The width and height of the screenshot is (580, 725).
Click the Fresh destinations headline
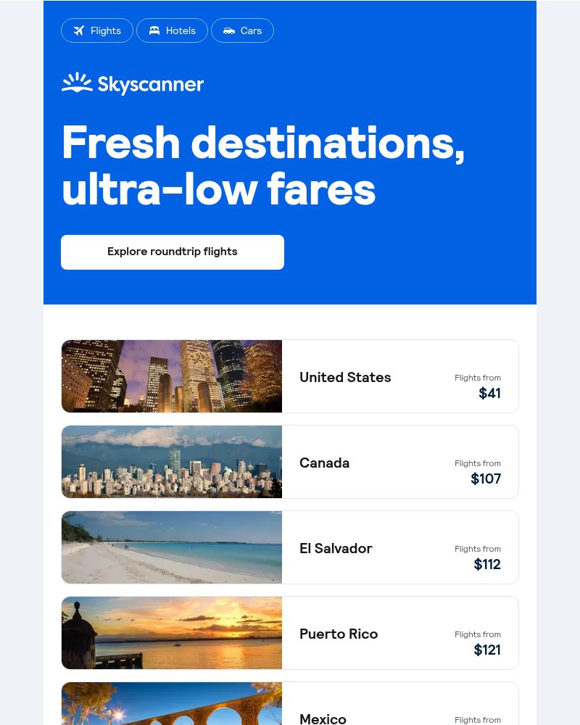262,165
